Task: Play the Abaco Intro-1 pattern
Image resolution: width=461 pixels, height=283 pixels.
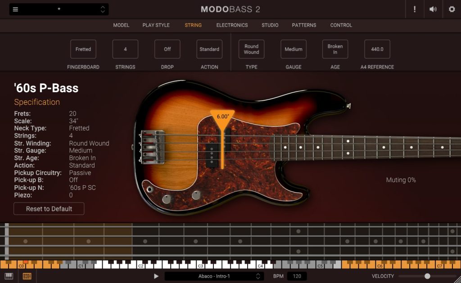Action: point(156,276)
